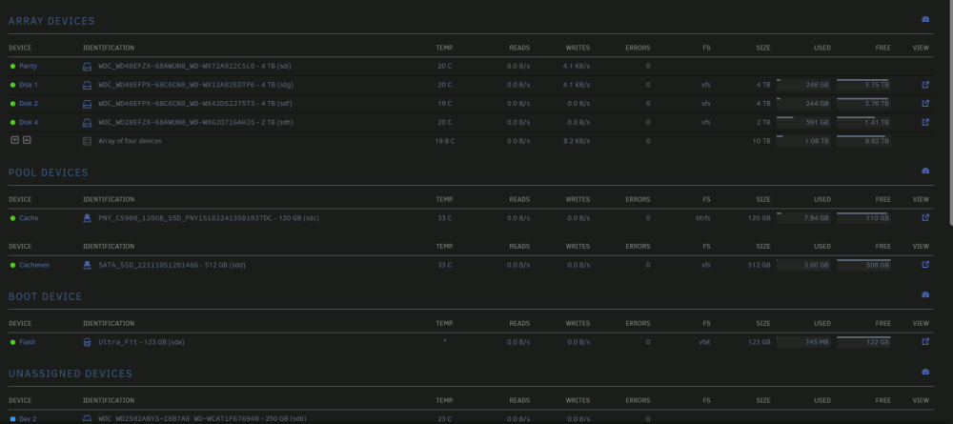Click the green status dot for Cache

[x=12, y=218]
